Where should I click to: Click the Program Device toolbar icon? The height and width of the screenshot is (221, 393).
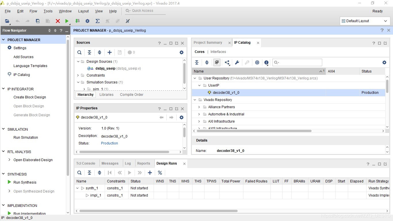point(77,21)
